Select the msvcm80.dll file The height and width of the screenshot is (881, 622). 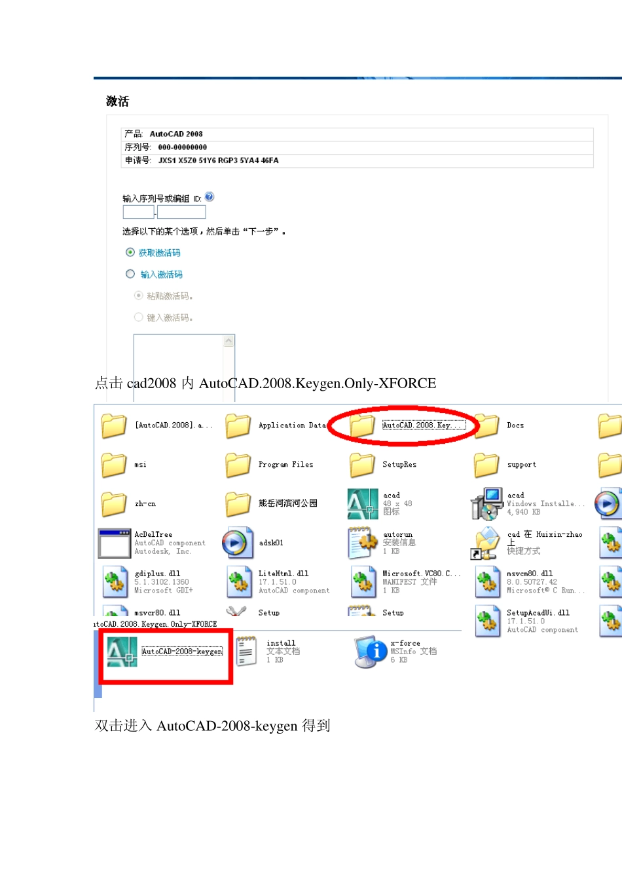pyautogui.click(x=530, y=582)
